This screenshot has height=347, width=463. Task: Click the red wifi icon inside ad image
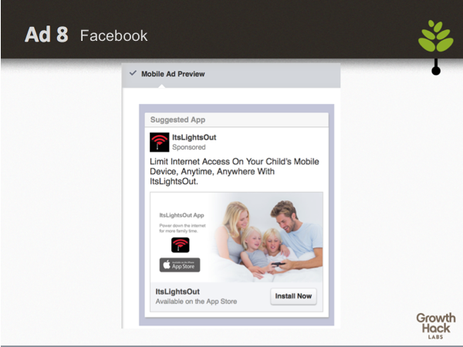point(181,245)
